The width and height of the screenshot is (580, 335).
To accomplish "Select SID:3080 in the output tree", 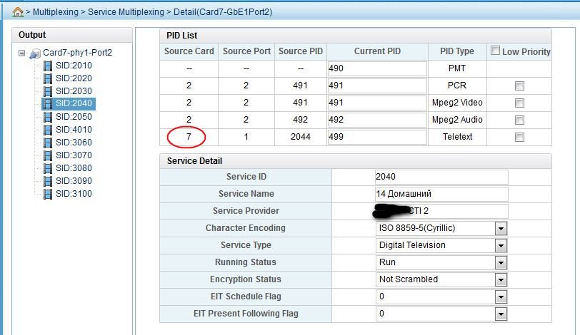I will click(74, 168).
